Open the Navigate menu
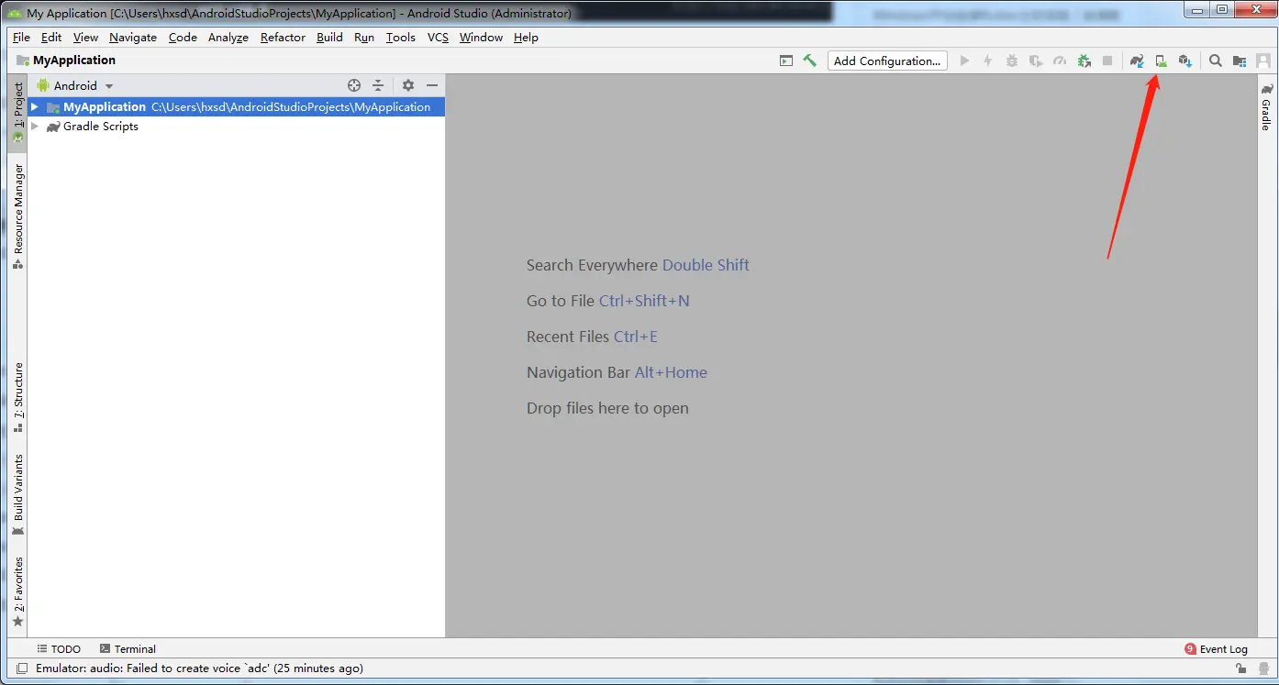Image resolution: width=1279 pixels, height=685 pixels. click(x=133, y=38)
